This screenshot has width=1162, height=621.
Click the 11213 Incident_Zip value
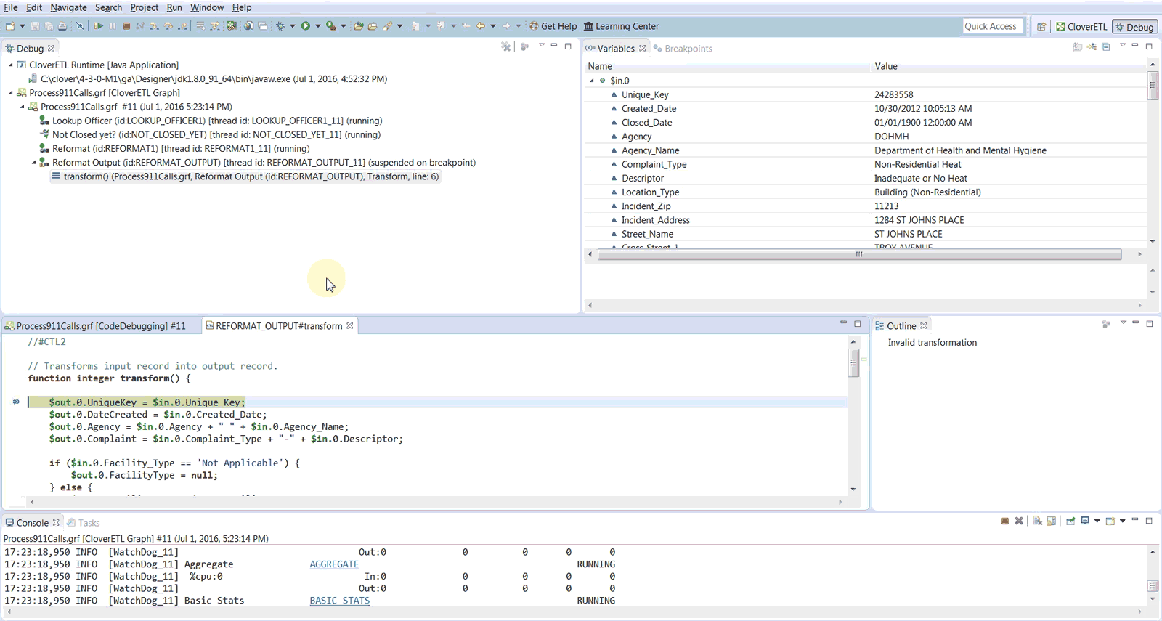(x=886, y=206)
